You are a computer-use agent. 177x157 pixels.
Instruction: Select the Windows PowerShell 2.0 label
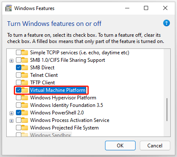pyautogui.click(x=57, y=113)
